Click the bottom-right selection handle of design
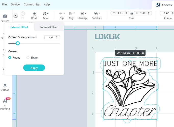Screen dimensions: 174x127 click(157, 120)
